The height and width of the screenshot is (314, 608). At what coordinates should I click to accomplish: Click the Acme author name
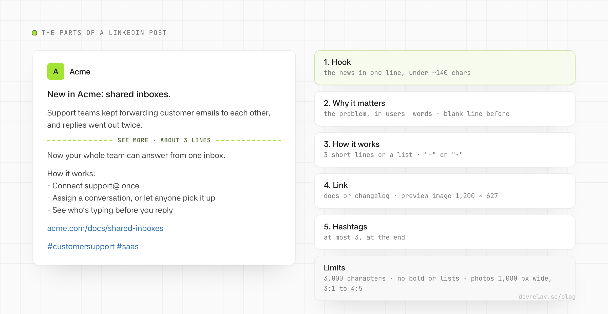pyautogui.click(x=80, y=72)
